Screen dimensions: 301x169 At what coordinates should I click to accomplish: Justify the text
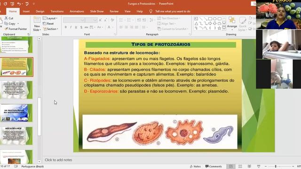137,27
